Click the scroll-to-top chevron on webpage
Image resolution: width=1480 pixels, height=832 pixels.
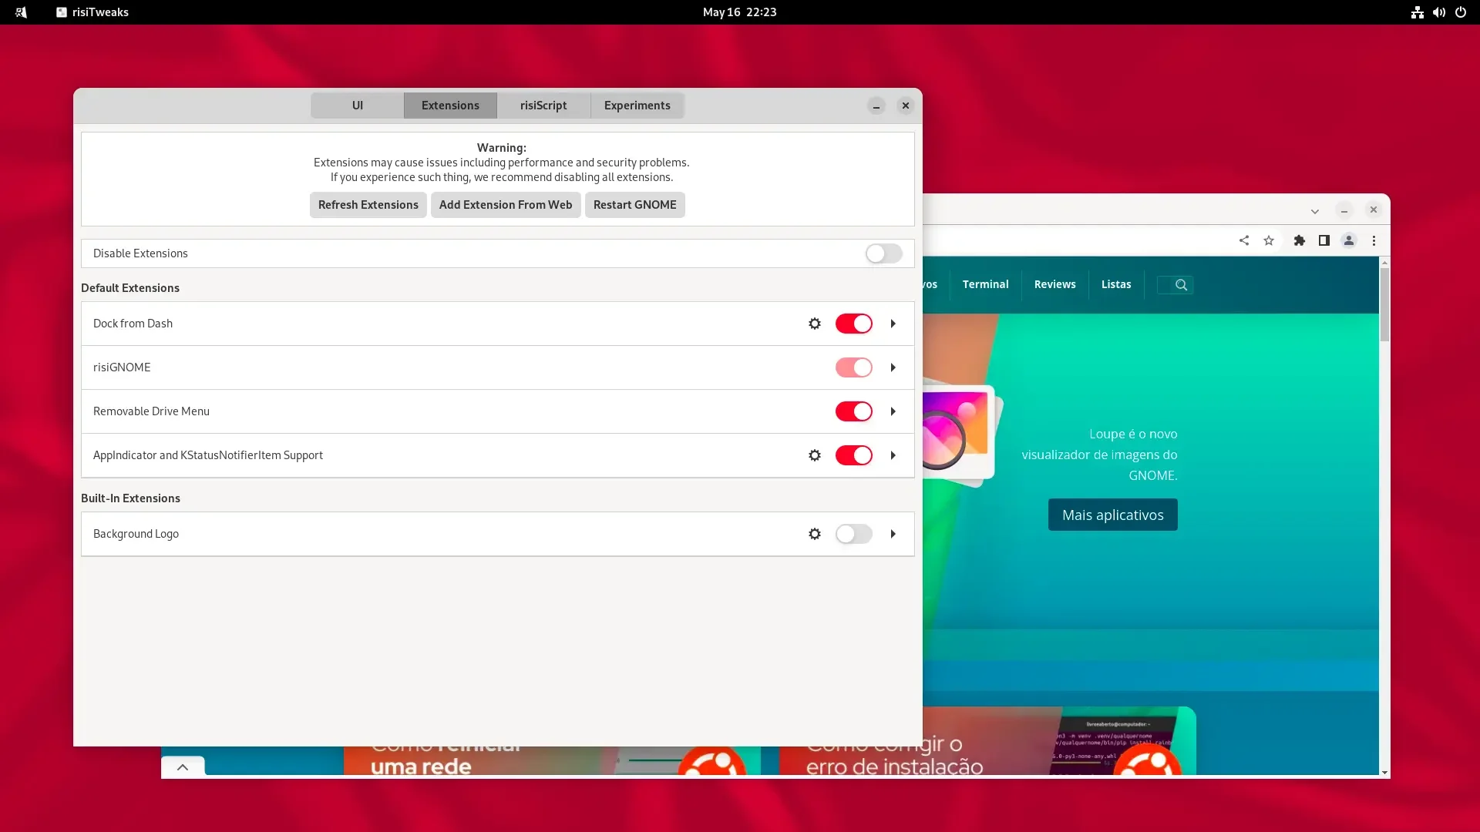pos(183,767)
